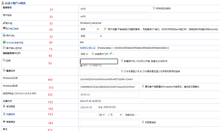Click lightbulb hint about 口令长度至少为8
Screen dimensions: 220x131
pyautogui.click(x=122, y=71)
